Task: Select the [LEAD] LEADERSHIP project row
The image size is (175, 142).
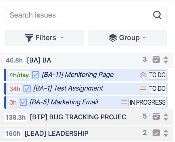Action: click(57, 133)
